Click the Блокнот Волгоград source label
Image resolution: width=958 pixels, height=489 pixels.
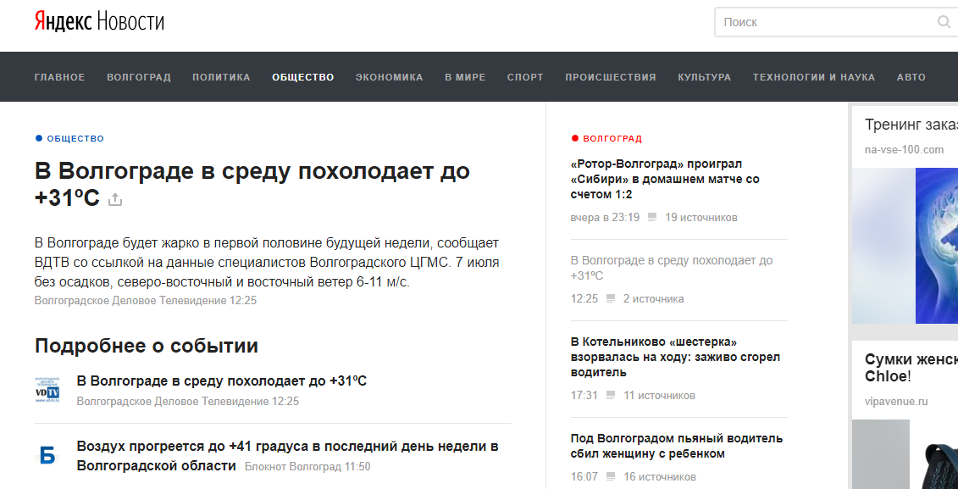click(307, 467)
